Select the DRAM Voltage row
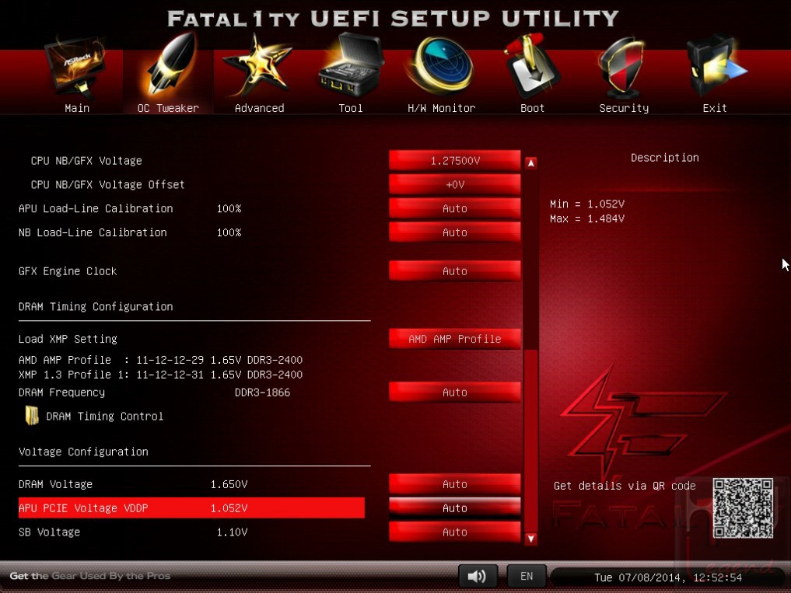791x593 pixels. (x=191, y=484)
